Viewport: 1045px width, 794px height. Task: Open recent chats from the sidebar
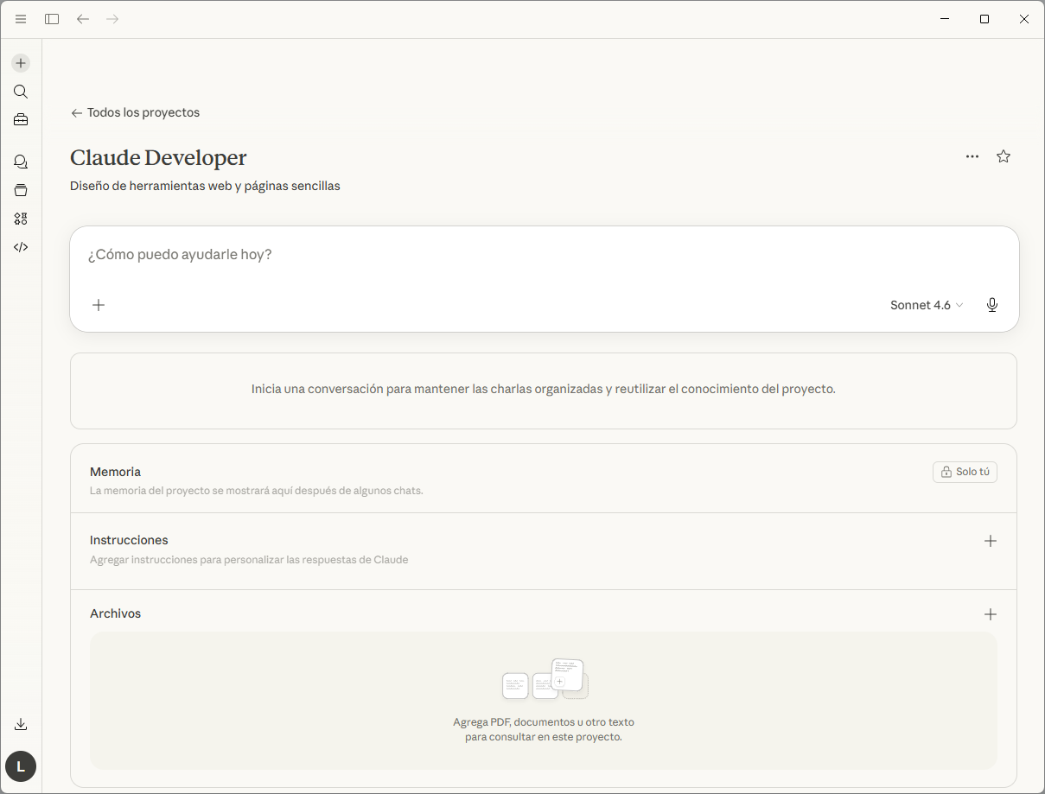(x=20, y=162)
